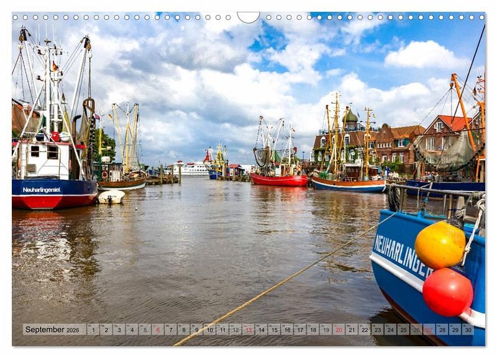Pick day 13 shown in red

(x=248, y=329)
